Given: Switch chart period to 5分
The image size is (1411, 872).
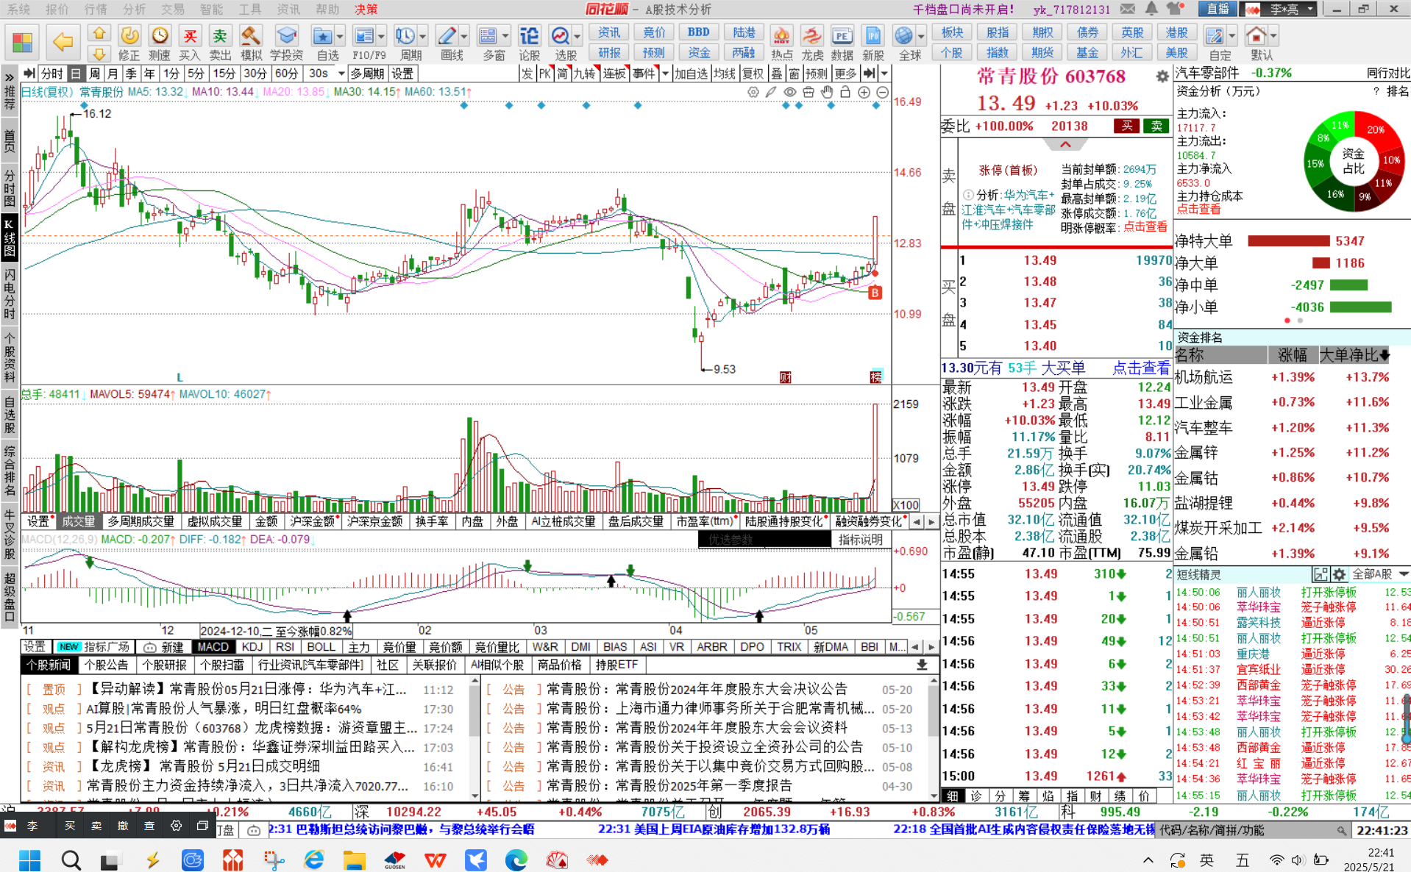Looking at the screenshot, I should tap(195, 74).
